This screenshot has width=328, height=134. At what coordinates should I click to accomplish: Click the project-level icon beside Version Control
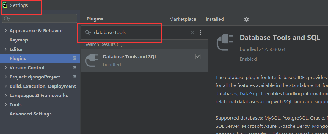tap(75, 67)
